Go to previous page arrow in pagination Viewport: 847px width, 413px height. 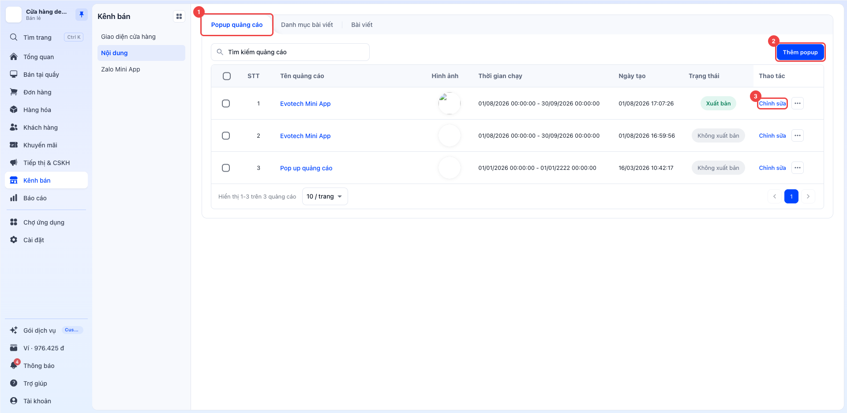pos(775,196)
